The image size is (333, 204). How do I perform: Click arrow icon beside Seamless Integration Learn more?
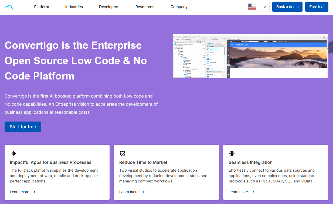coord(253,192)
